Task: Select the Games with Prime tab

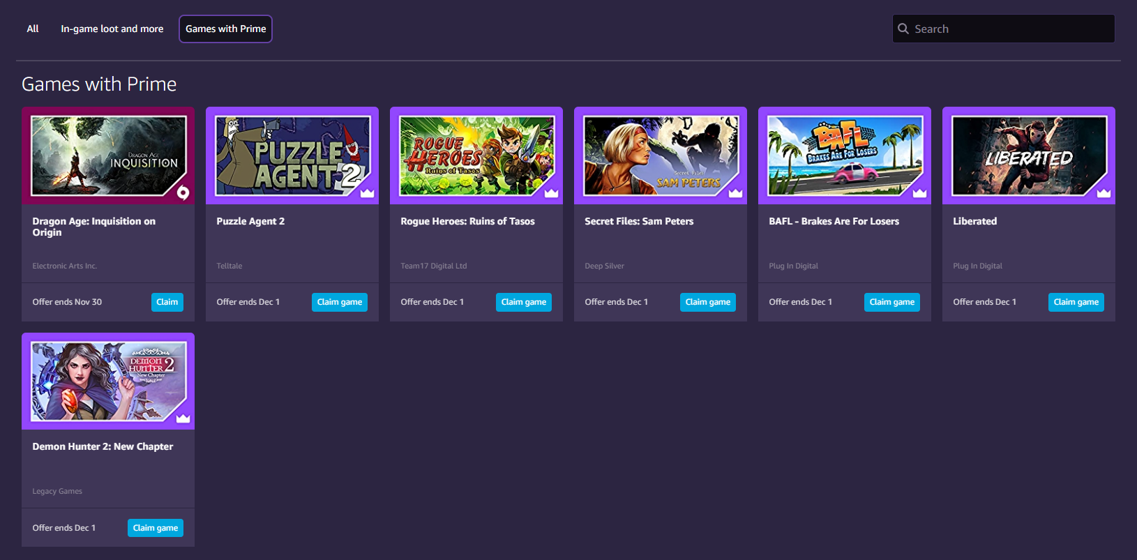Action: tap(226, 29)
